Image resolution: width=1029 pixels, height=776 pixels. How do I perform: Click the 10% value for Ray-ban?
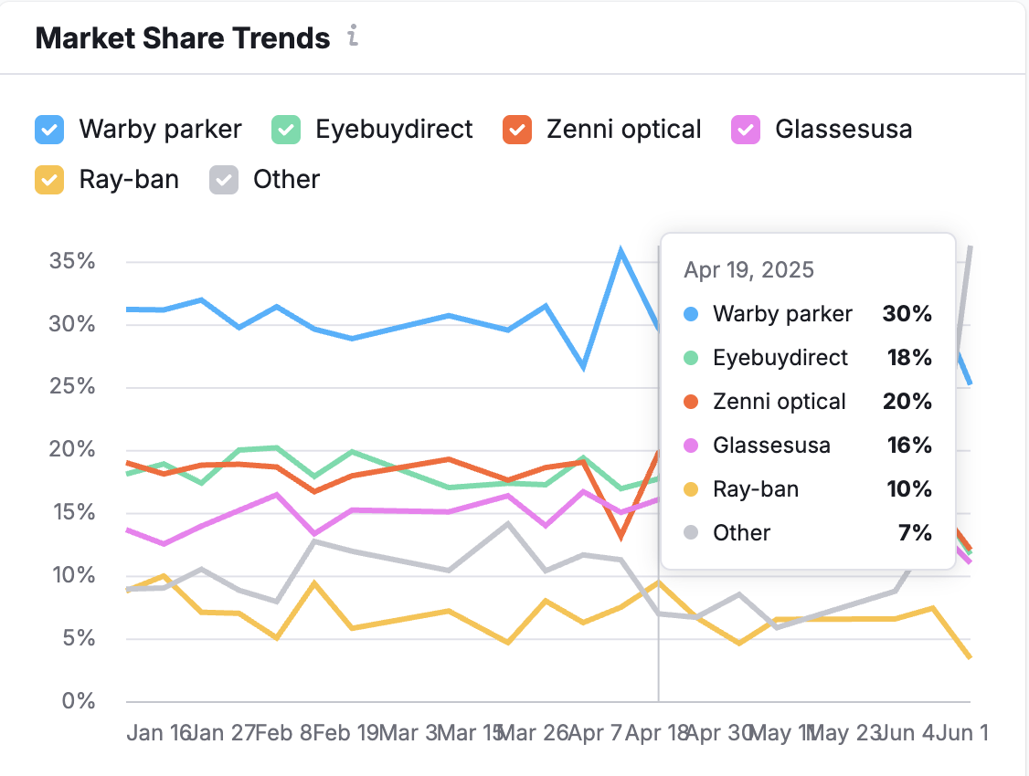coord(909,489)
